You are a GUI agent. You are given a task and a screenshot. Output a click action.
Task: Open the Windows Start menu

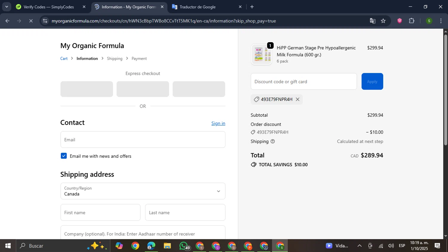pyautogui.click(x=8, y=246)
